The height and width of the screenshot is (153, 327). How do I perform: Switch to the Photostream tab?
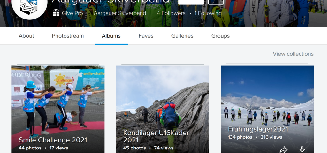click(68, 36)
